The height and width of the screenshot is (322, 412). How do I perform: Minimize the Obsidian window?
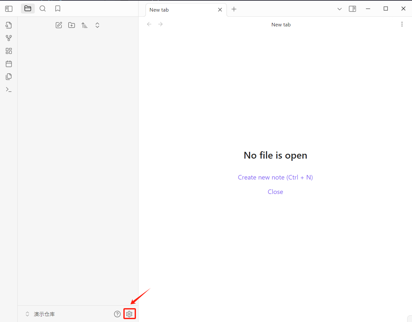pyautogui.click(x=368, y=9)
